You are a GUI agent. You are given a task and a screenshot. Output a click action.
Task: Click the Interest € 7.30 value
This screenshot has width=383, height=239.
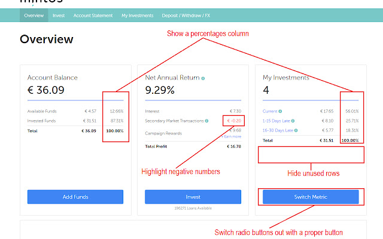click(235, 111)
